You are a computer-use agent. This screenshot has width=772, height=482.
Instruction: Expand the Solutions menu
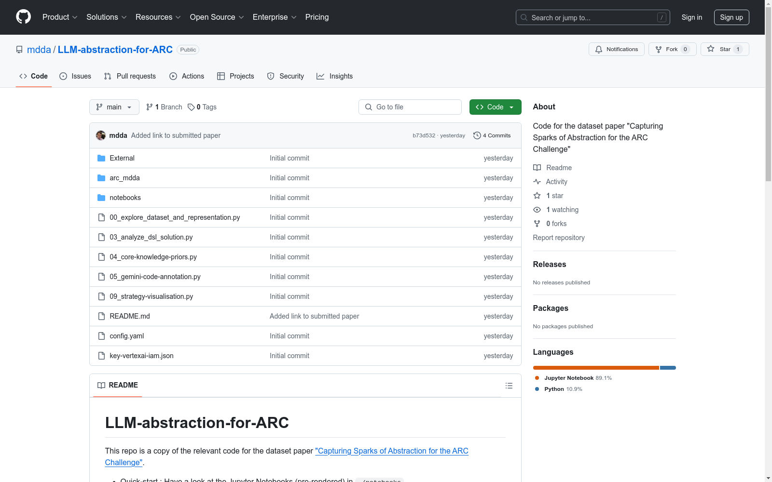click(x=107, y=17)
